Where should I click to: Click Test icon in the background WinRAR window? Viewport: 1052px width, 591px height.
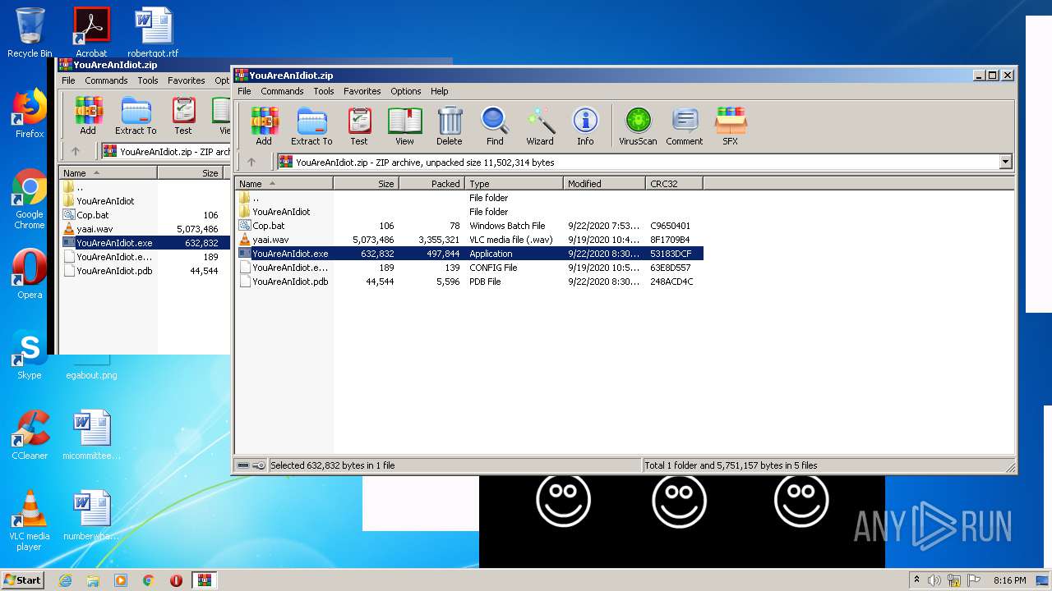(x=183, y=116)
